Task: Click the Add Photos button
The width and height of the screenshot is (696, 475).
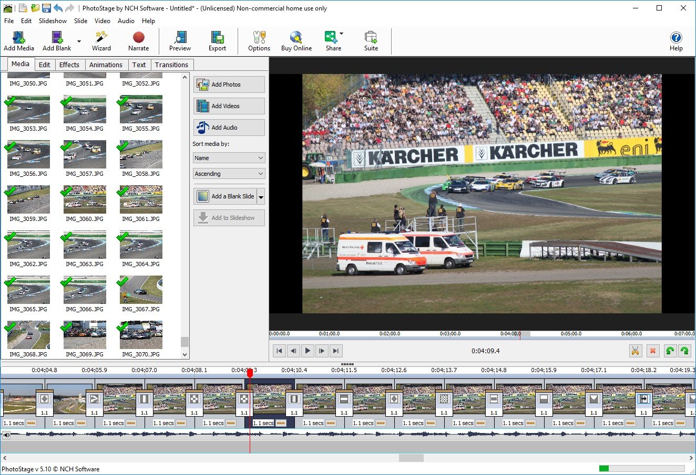Action: click(229, 85)
